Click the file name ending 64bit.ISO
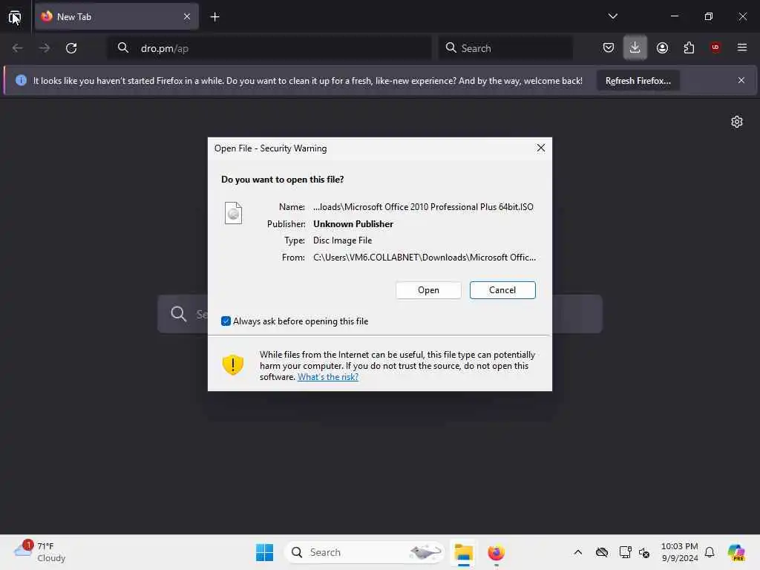 click(x=422, y=207)
